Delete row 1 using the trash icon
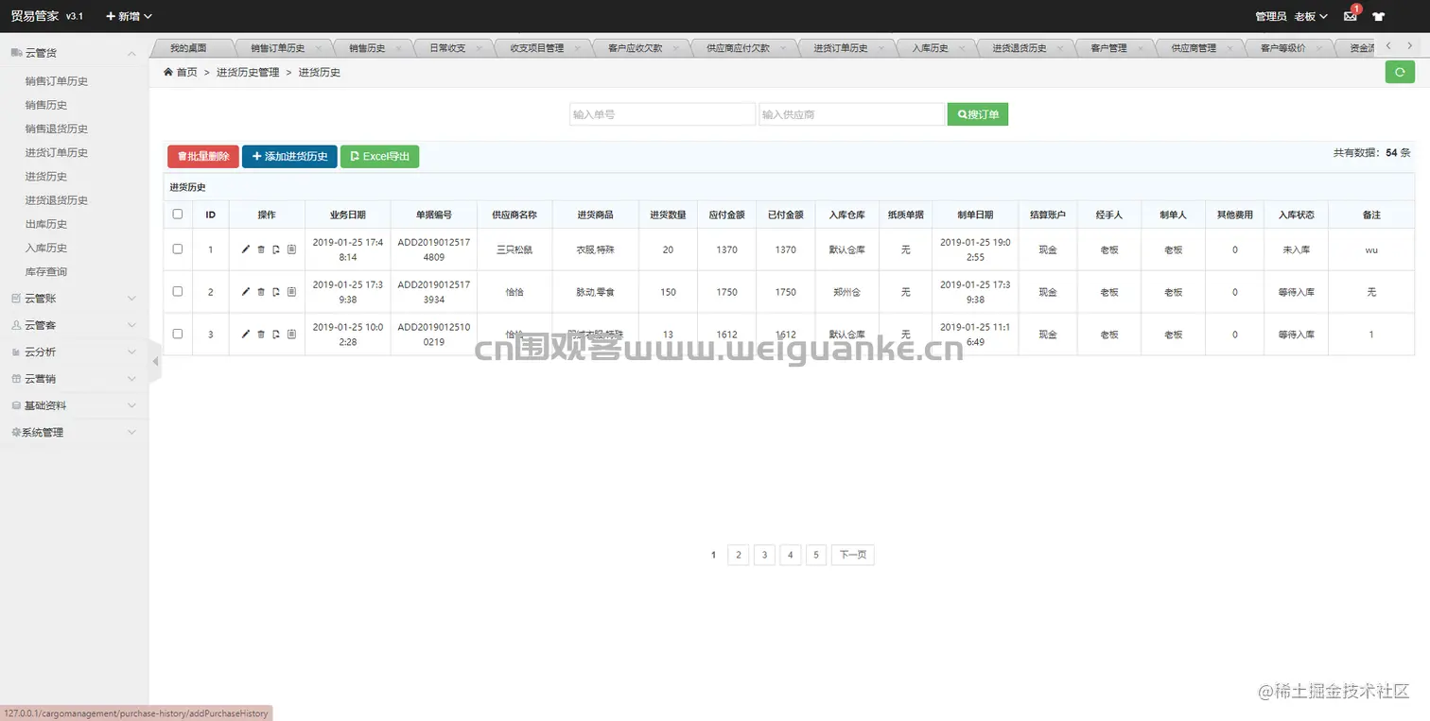This screenshot has width=1430, height=721. pyautogui.click(x=261, y=249)
